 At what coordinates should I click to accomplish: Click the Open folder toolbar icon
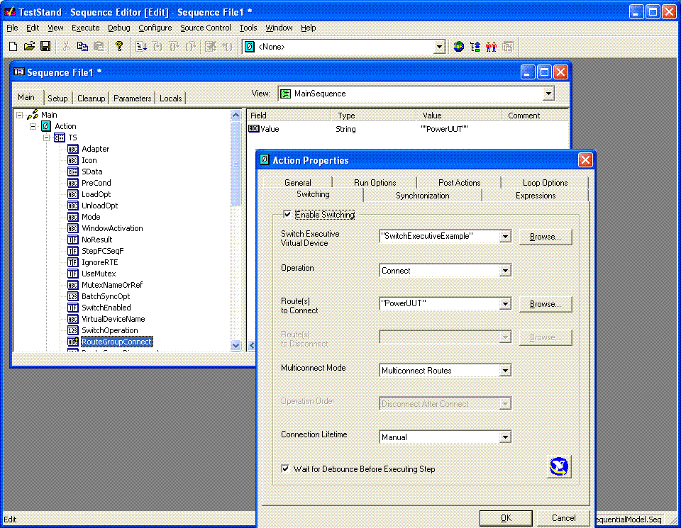[29, 47]
